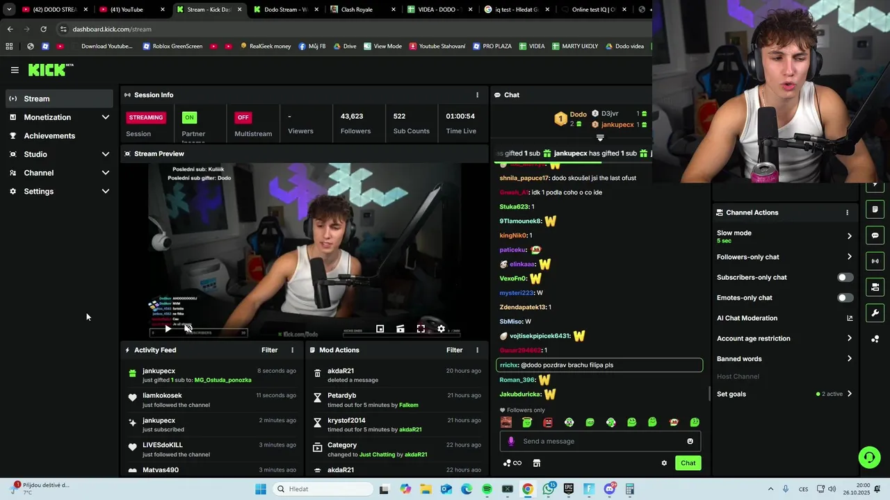This screenshot has height=500, width=890.
Task: Click the green Chat send button
Action: click(x=688, y=463)
